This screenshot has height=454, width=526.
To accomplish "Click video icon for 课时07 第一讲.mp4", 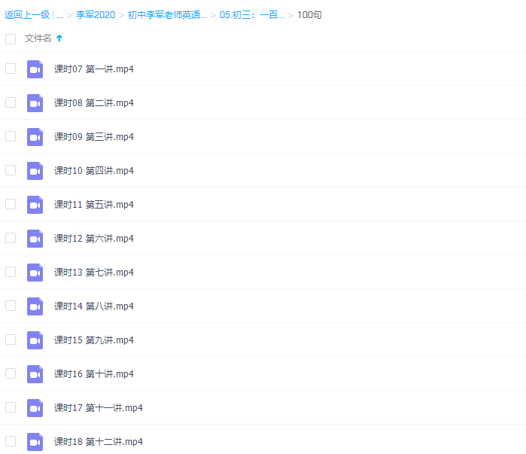I will coord(35,69).
